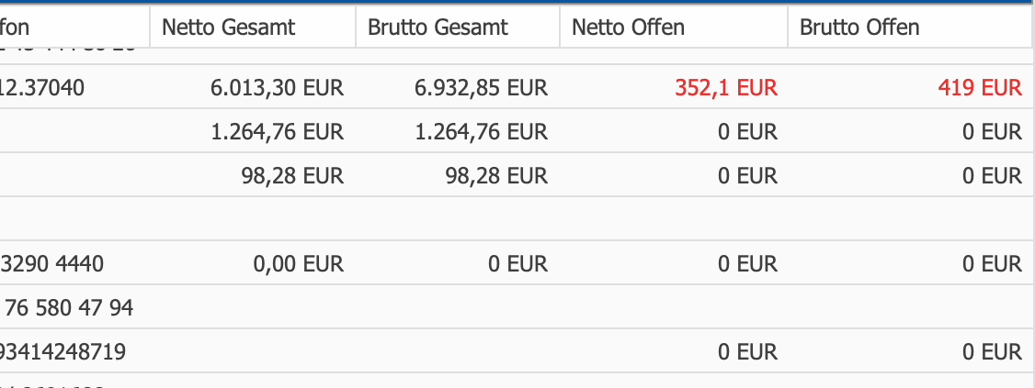Screen dimensions: 1035x388
Task: Select the Netto Offen column header
Action: 629,28
